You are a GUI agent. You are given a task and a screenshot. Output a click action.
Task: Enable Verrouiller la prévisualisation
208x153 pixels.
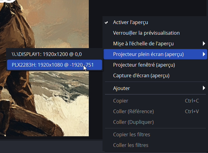click(x=146, y=33)
